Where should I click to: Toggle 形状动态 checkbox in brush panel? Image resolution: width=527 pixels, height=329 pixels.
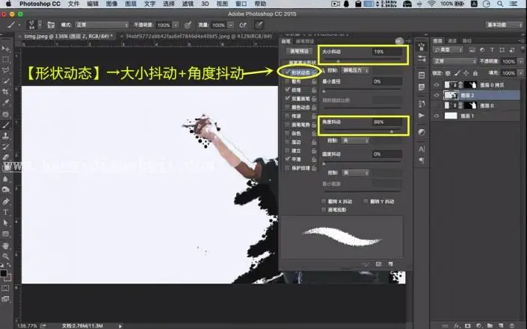(x=287, y=72)
